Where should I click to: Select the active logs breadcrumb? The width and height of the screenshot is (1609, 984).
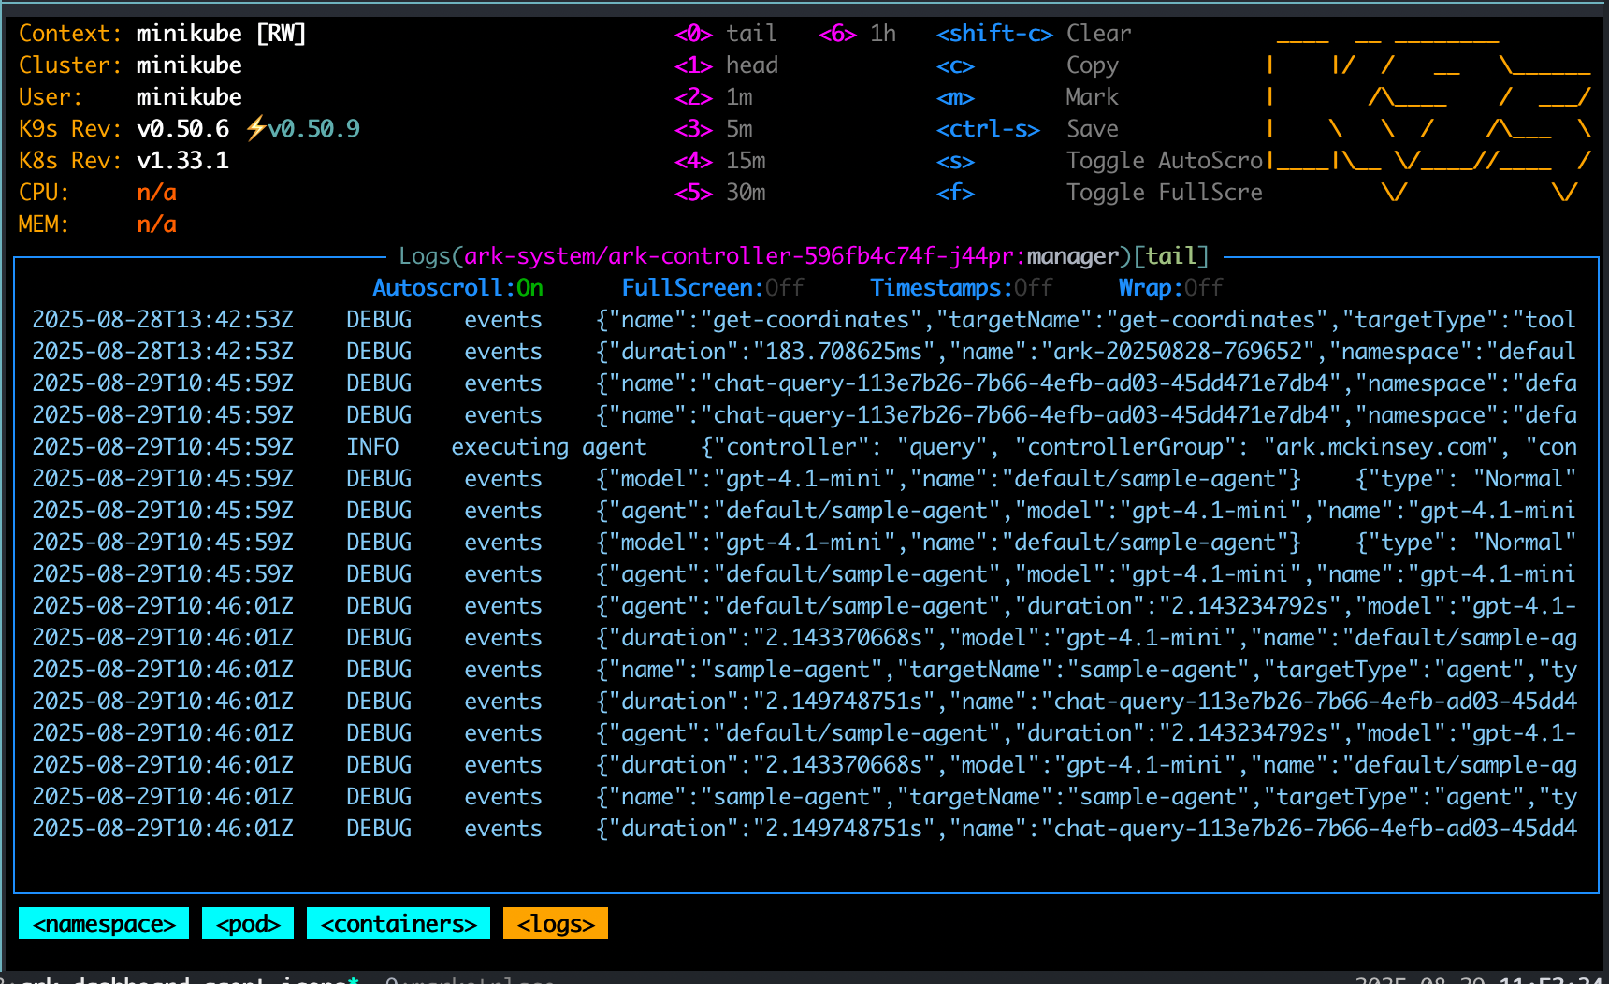555,923
